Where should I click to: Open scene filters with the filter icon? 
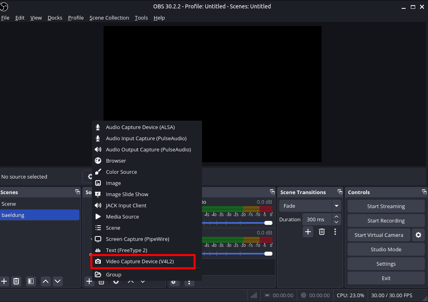[x=31, y=281]
